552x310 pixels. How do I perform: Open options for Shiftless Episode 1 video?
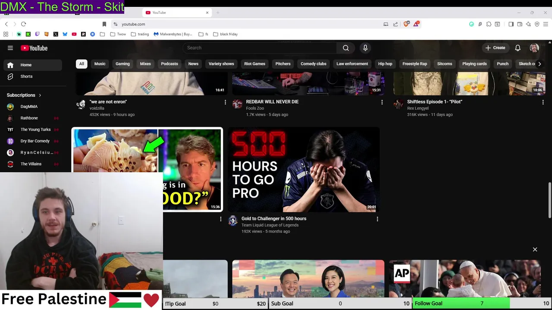[x=543, y=102]
